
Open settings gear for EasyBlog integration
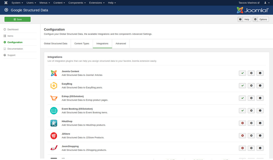[x=251, y=86]
